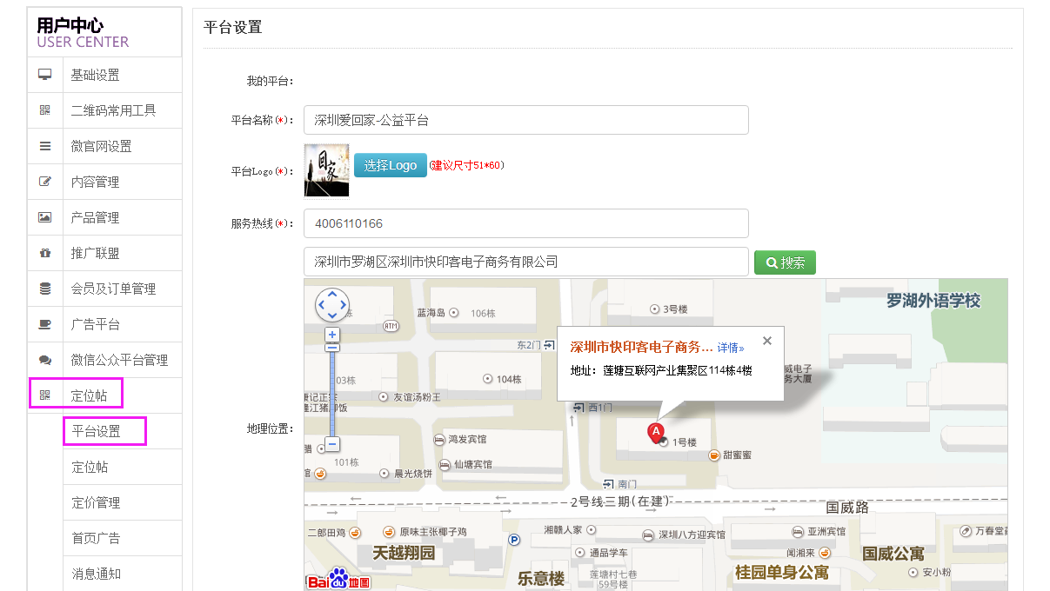Click the 二郎田鸡 restaurant icon
Viewport: 1050px width, 591px height.
[355, 532]
